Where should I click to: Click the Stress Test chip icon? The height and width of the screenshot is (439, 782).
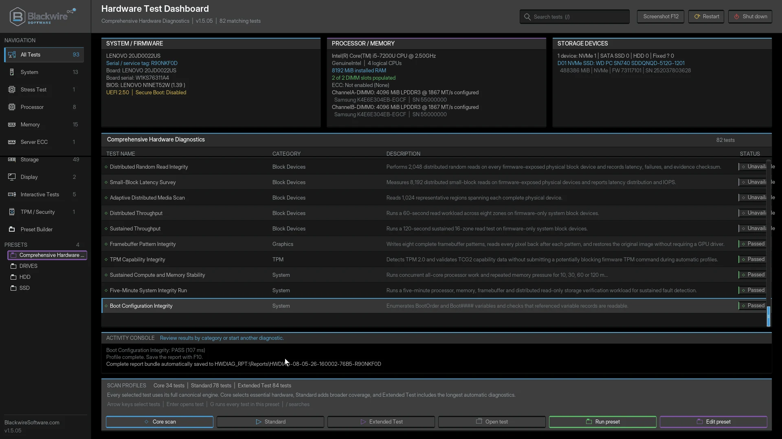coord(12,90)
